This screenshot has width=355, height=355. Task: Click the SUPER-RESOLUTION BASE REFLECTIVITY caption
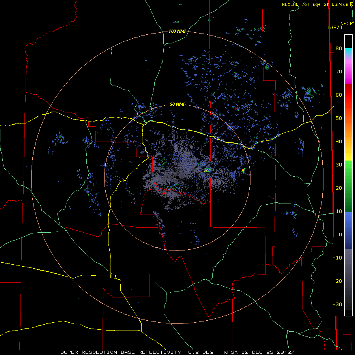121,352
